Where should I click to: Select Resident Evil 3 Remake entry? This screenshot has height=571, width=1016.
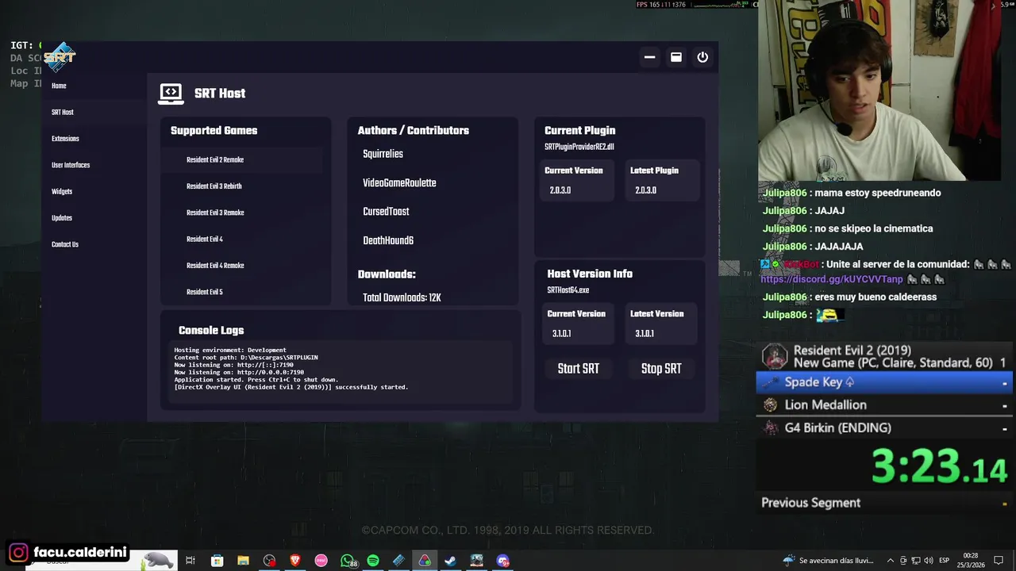point(215,213)
